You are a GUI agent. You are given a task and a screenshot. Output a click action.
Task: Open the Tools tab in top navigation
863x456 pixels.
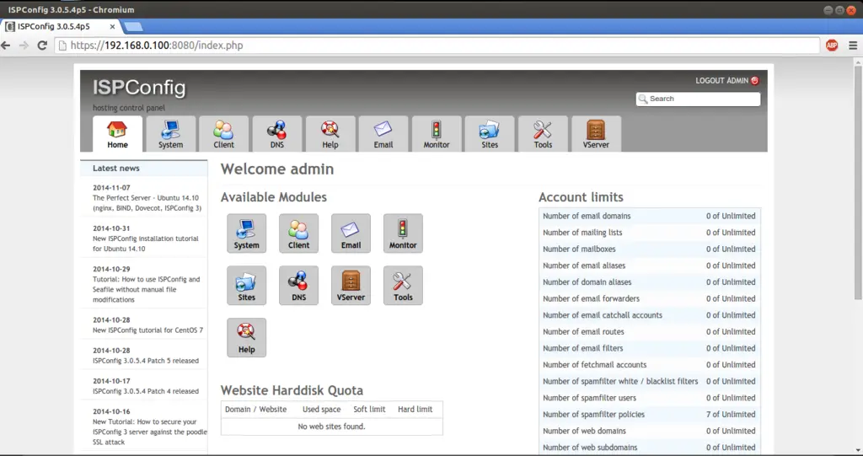click(x=543, y=134)
